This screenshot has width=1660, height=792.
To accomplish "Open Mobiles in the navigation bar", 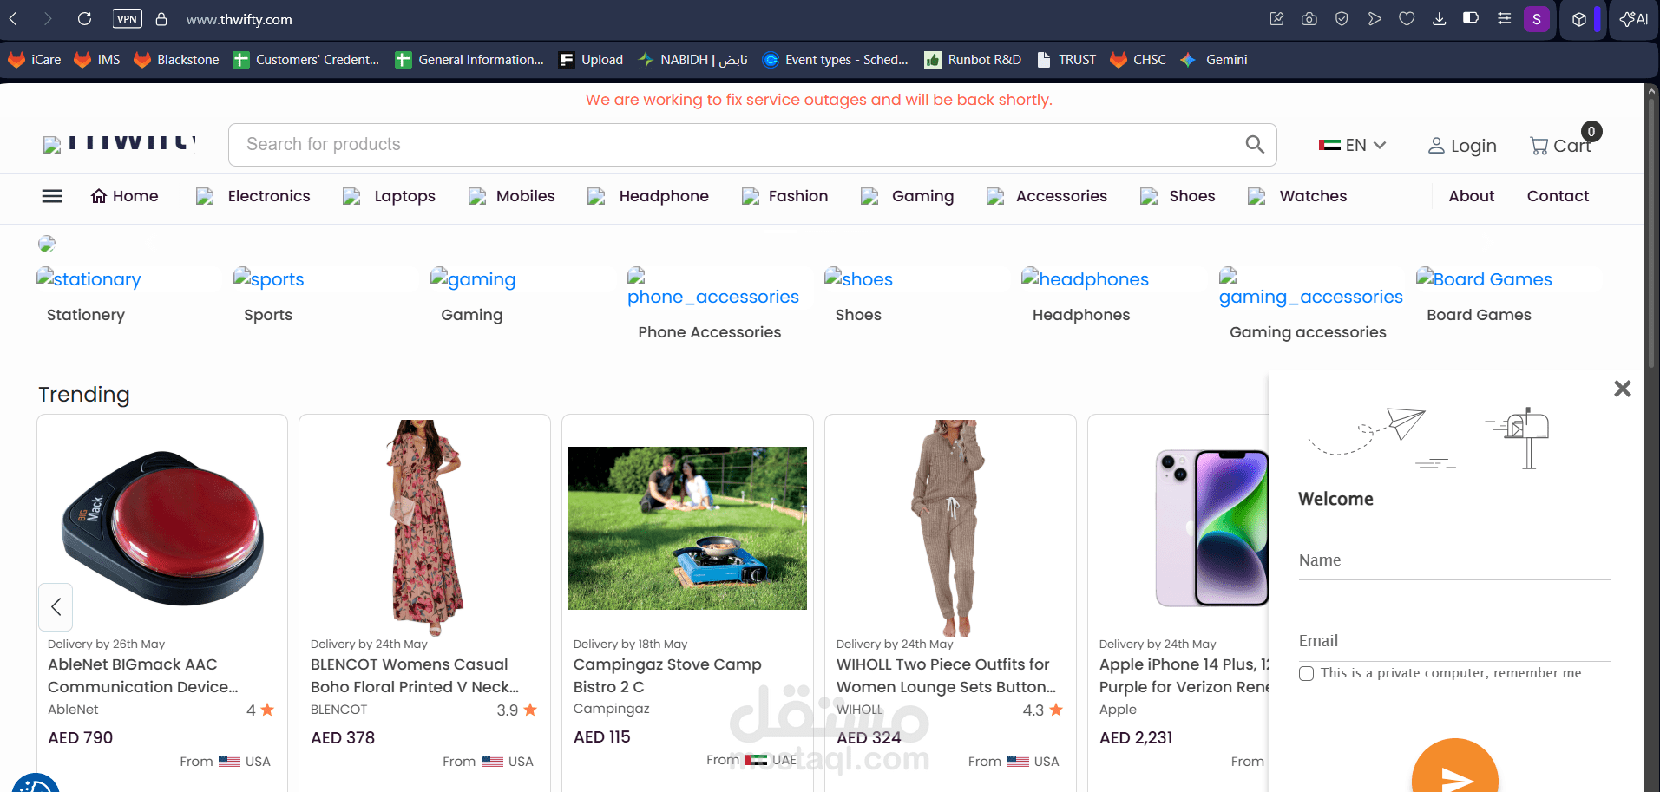I will point(512,196).
